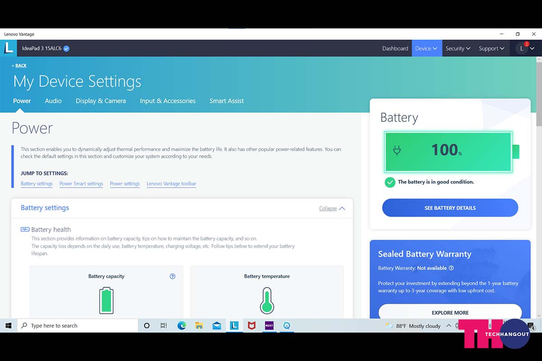
Task: Go back using the BACK link
Action: pos(19,65)
